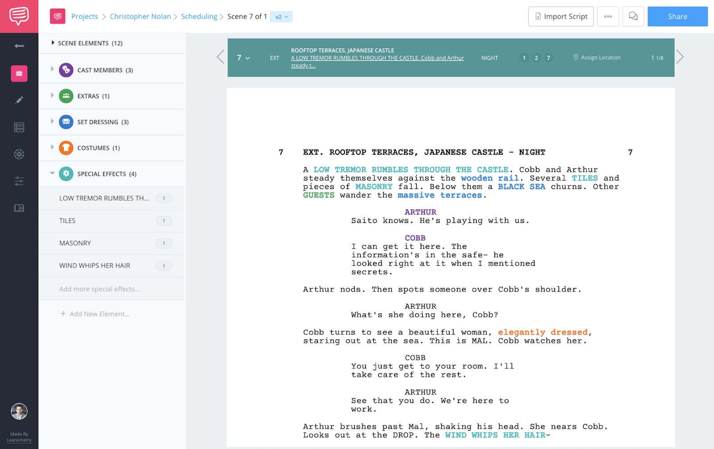Select the highlighted breakdown page icon in sidebar
714x449 pixels.
[x=19, y=74]
